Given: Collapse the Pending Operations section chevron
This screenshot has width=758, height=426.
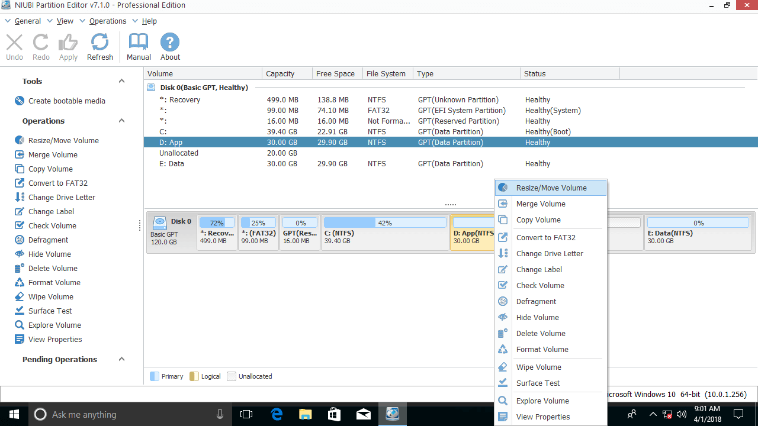Looking at the screenshot, I should [121, 359].
